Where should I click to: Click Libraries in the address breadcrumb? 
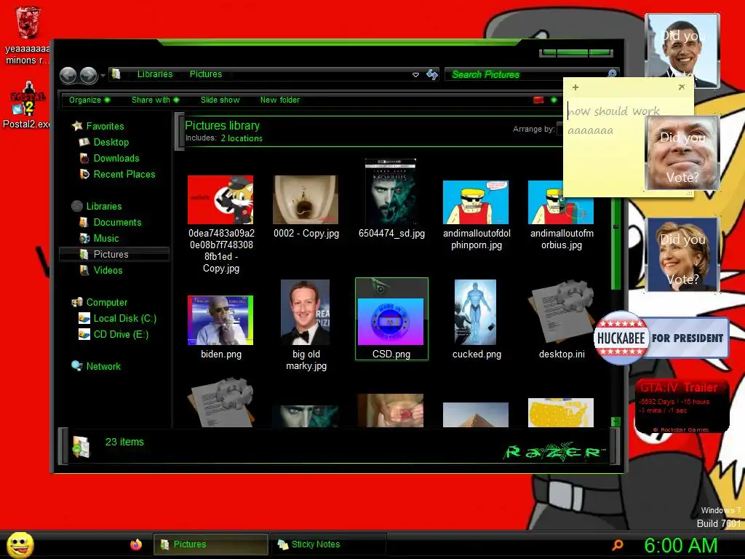pyautogui.click(x=155, y=74)
